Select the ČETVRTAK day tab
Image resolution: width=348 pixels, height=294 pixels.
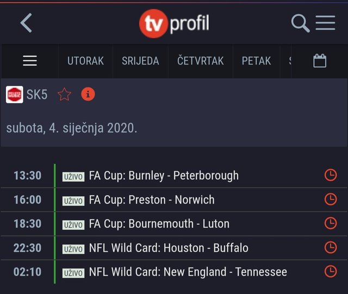pos(201,61)
